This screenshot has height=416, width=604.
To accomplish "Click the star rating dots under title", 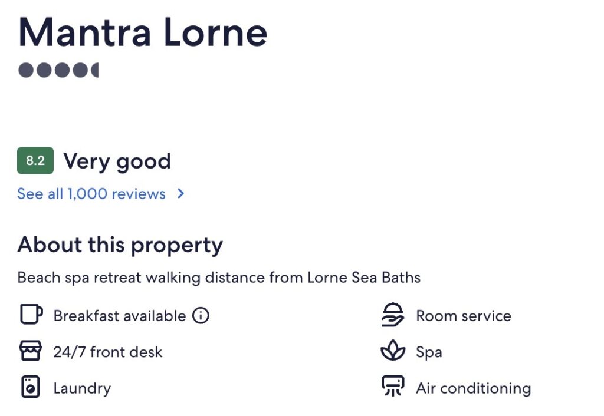I will coord(58,70).
